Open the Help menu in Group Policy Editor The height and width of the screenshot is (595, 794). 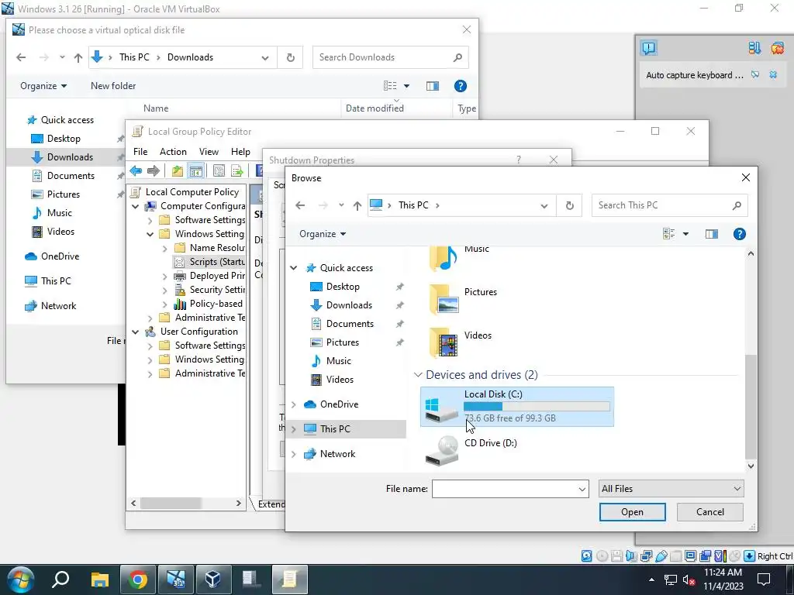click(x=240, y=152)
